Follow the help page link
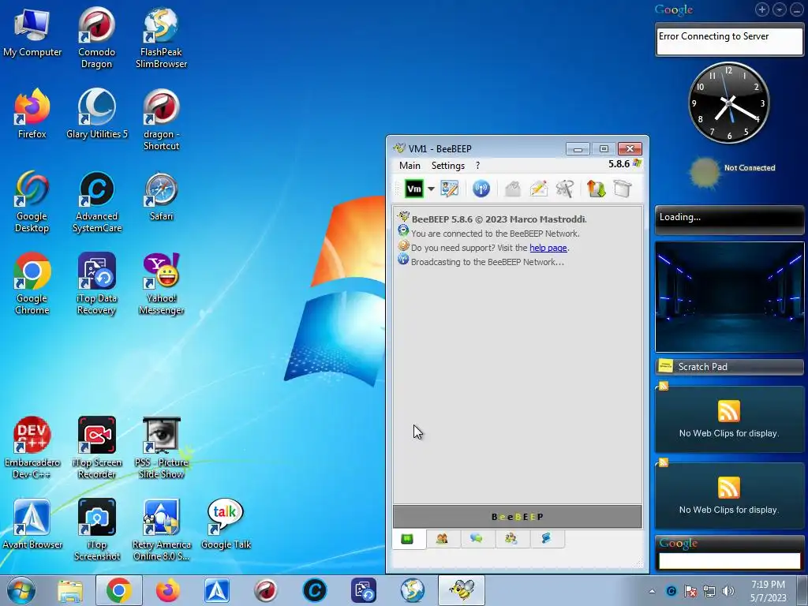Viewport: 808px width, 606px height. pyautogui.click(x=548, y=248)
